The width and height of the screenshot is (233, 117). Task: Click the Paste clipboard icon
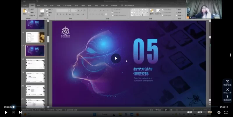25,11
